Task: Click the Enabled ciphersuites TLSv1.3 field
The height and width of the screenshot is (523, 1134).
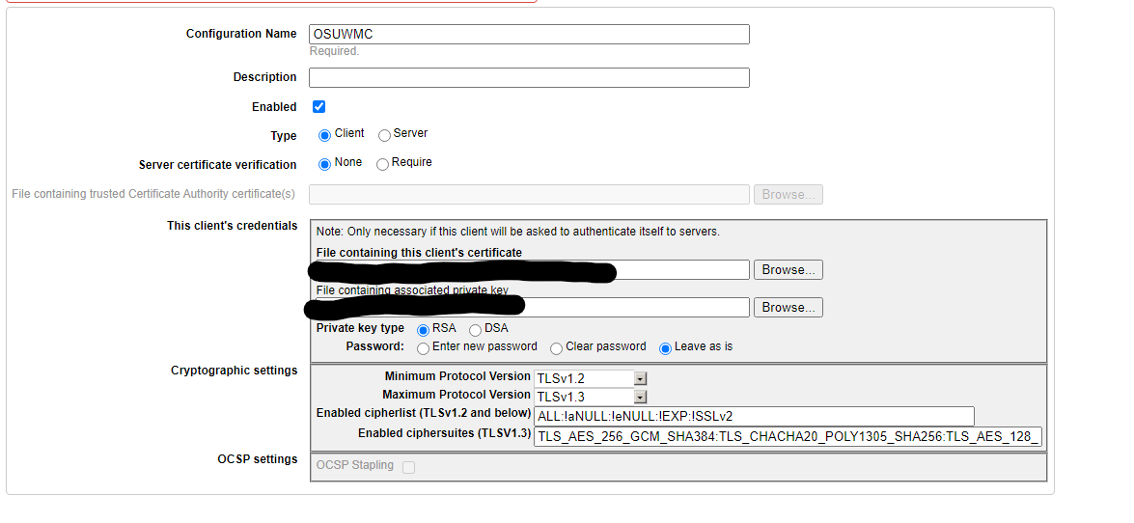Action: 788,436
